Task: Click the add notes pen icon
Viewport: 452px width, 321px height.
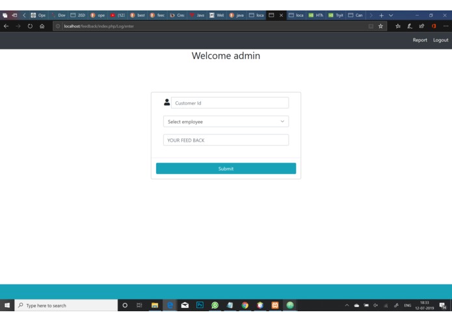Action: (x=410, y=26)
